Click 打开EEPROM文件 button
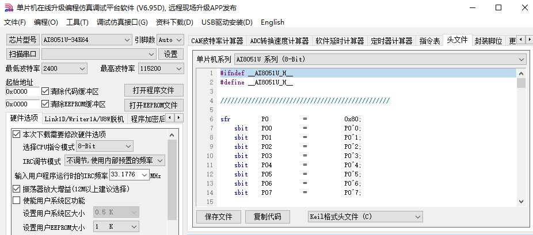Screen dimensions: 533x235 pos(154,105)
